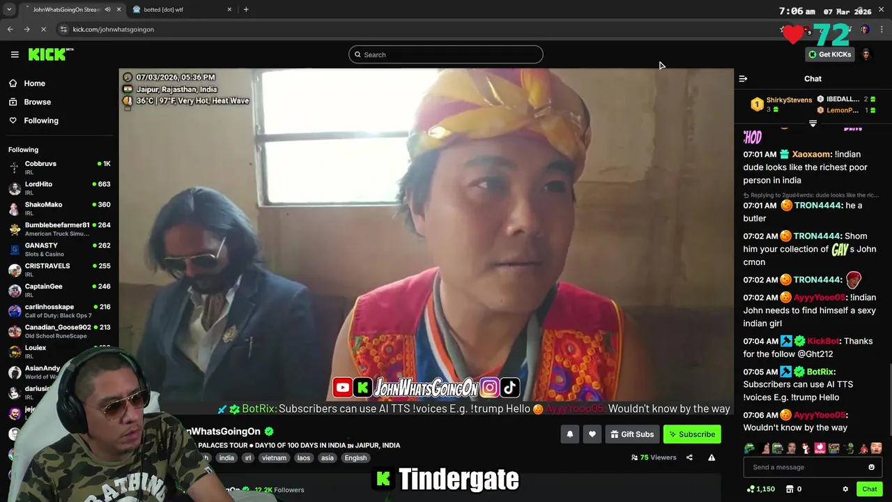
Task: Stop page loading X button
Action: coord(43,29)
